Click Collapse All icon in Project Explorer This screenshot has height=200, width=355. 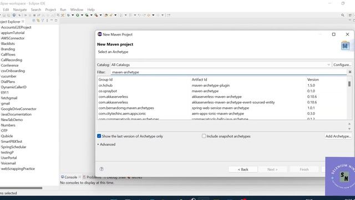click(x=34, y=21)
